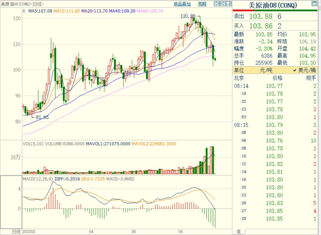Click the 日线 period label at bottom-left
Screen dimensions: 321x235
pos(16,231)
